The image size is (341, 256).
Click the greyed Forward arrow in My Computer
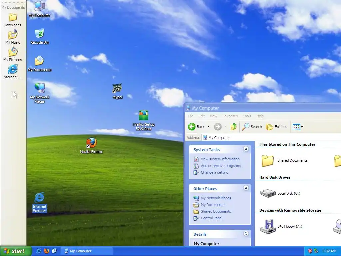tap(218, 126)
